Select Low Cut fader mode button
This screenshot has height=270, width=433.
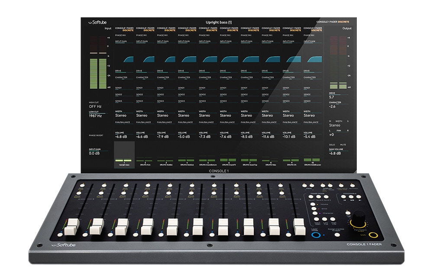pyautogui.click(x=324, y=219)
